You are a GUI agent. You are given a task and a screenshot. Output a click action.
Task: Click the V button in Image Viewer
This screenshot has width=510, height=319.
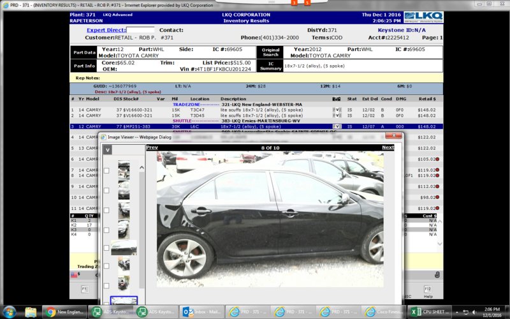point(107,150)
